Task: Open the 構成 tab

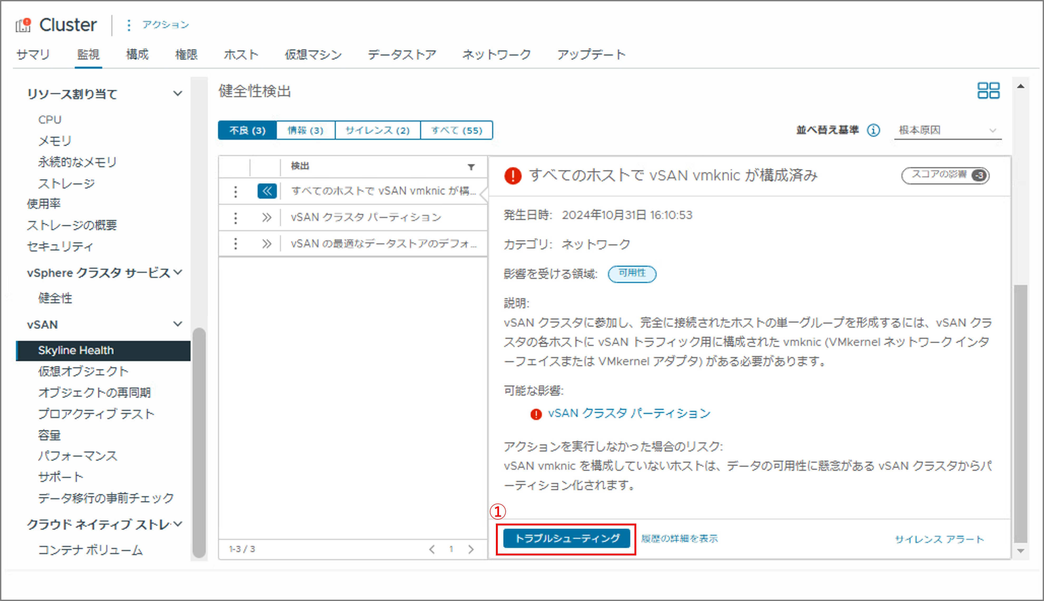Action: tap(137, 55)
